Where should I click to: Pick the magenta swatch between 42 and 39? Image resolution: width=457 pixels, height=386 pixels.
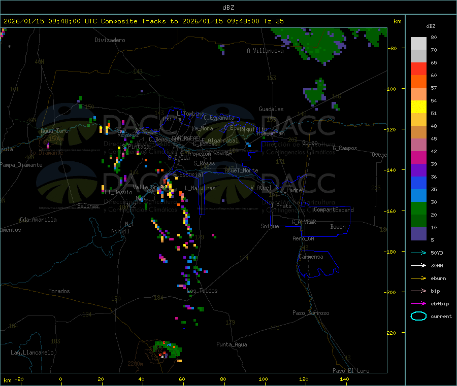(418, 157)
